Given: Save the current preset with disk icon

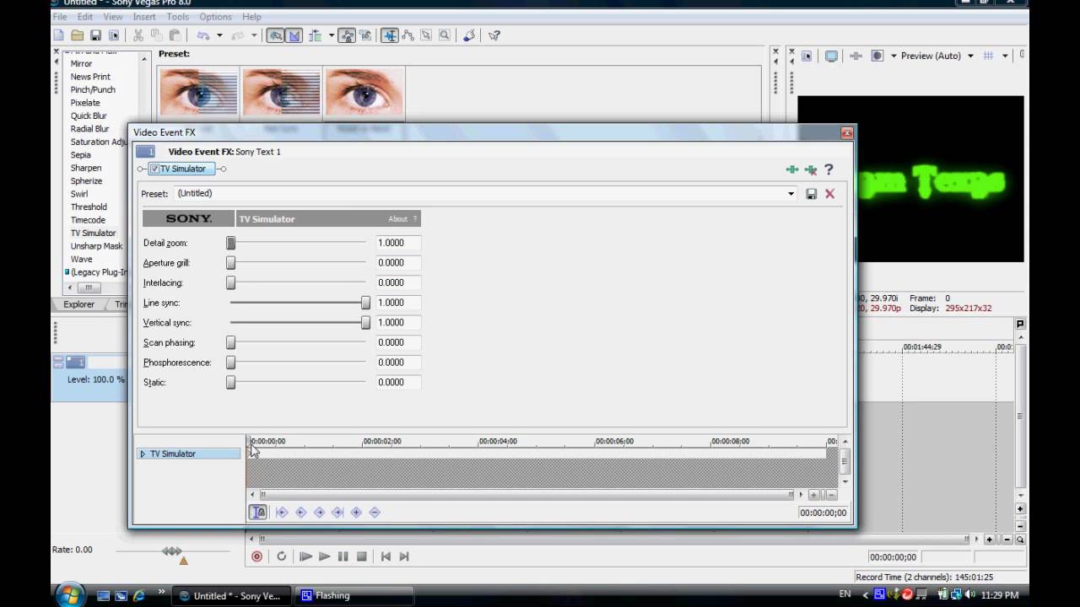Looking at the screenshot, I should pyautogui.click(x=812, y=193).
